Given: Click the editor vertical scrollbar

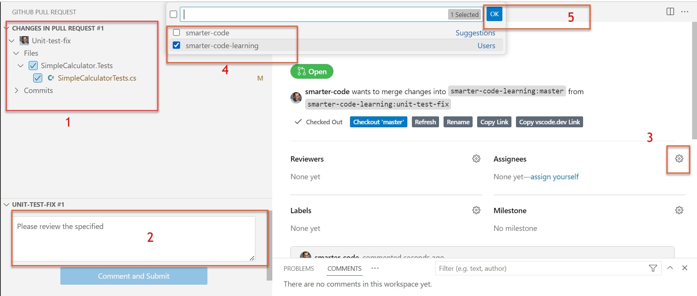Looking at the screenshot, I should pyautogui.click(x=694, y=81).
